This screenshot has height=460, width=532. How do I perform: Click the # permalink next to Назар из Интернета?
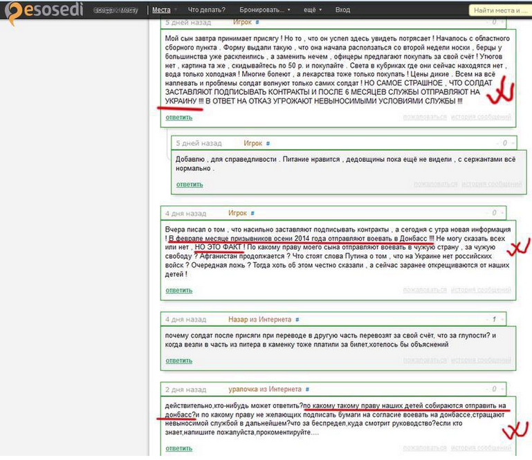click(297, 320)
